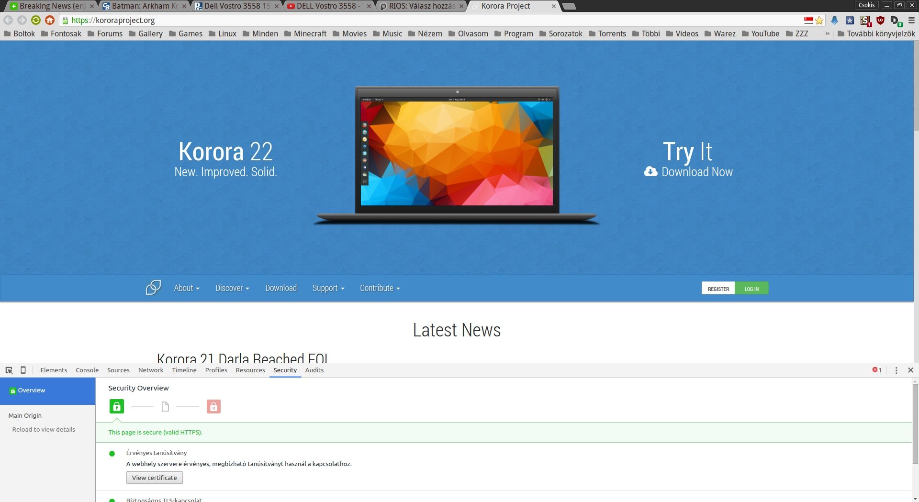The image size is (919, 502).
Task: Close the Breaking News tab
Action: [92, 6]
